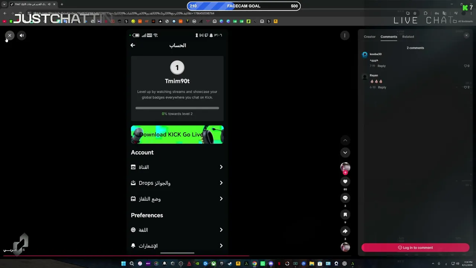The width and height of the screenshot is (476, 268).
Task: Reply to kooba30's comment
Action: coord(382,66)
